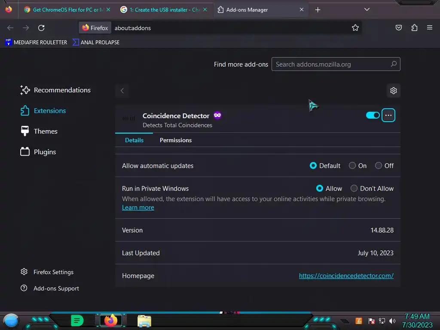Viewport: 440px width, 330px height.
Task: Choose Don't Allow for private windows
Action: click(x=354, y=188)
